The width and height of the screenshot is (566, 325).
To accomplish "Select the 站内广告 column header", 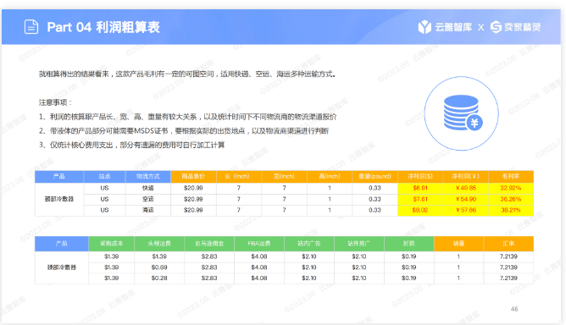I will (309, 244).
